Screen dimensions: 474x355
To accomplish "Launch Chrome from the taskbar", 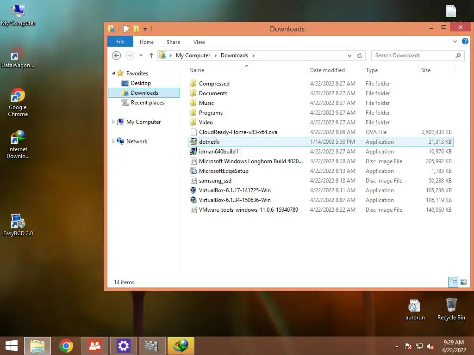I will click(x=66, y=346).
